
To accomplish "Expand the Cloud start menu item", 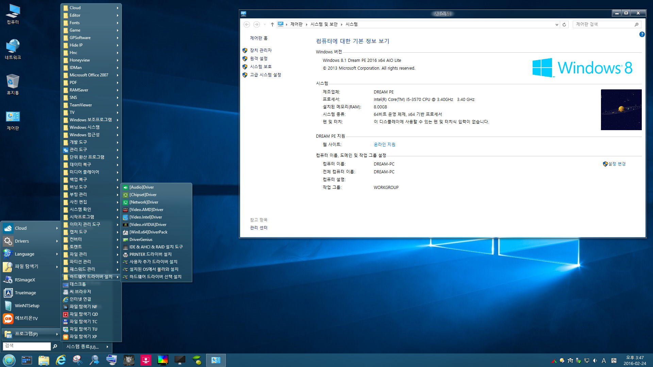I will pos(31,228).
